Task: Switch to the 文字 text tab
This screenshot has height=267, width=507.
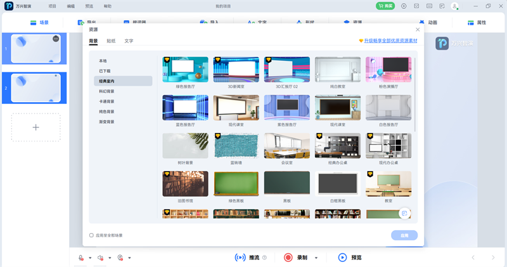Action: [129, 41]
